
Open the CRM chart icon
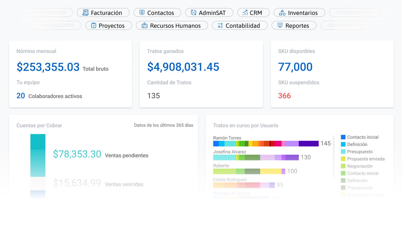245,13
